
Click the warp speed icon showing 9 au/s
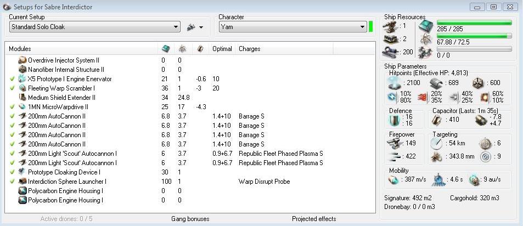click(x=474, y=180)
